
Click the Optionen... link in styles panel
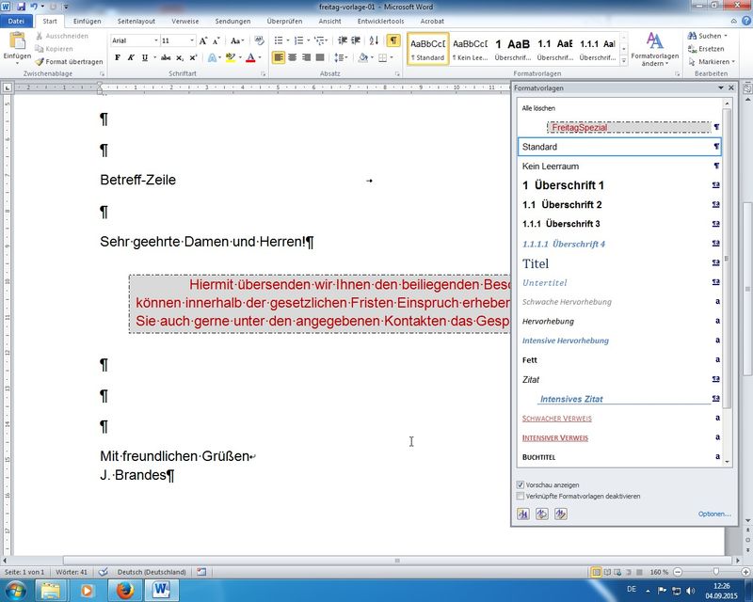pos(714,514)
